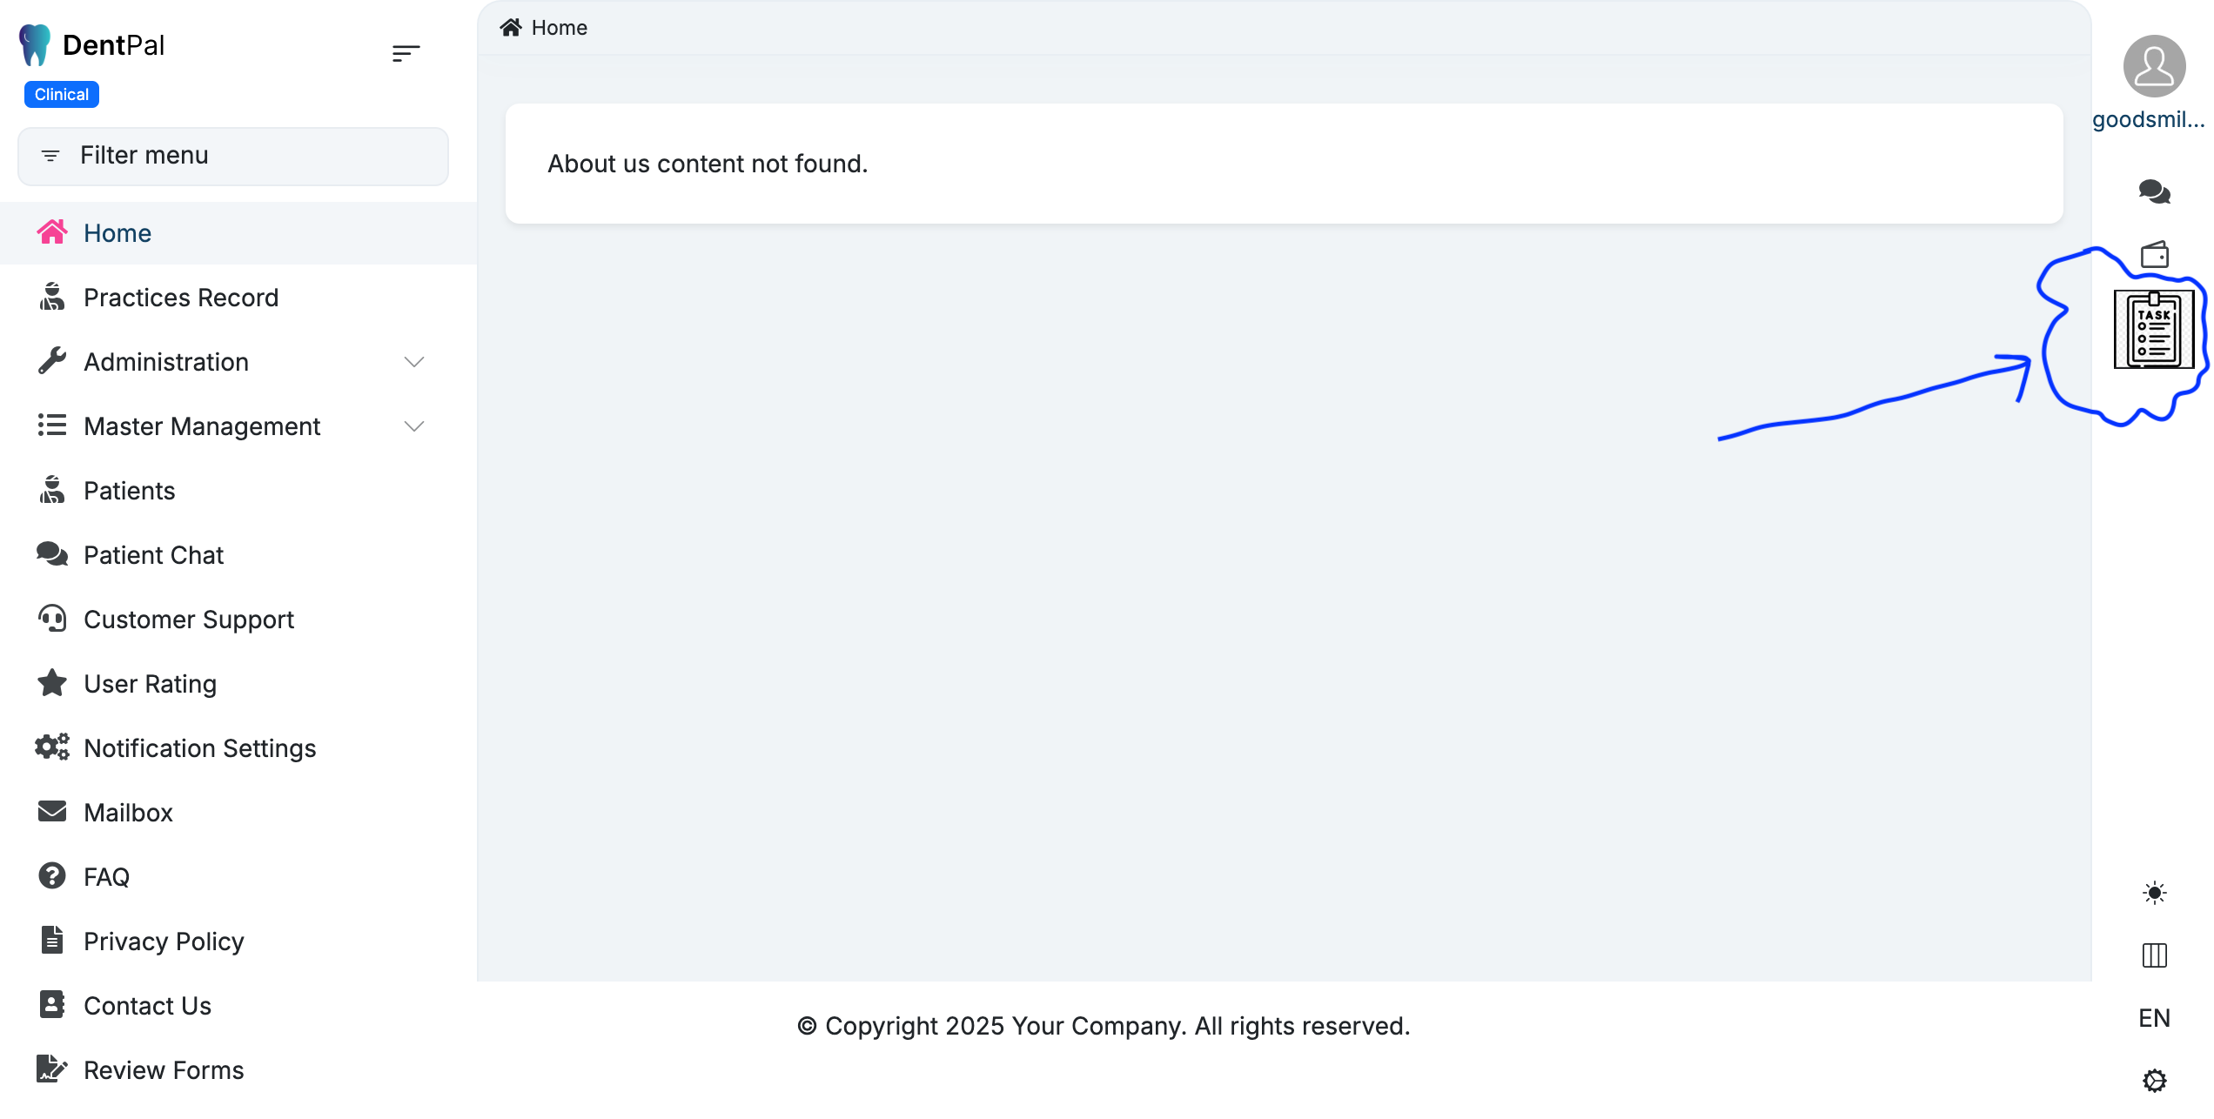The width and height of the screenshot is (2214, 1119).
Task: Open the Customer Support menu item
Action: point(189,620)
